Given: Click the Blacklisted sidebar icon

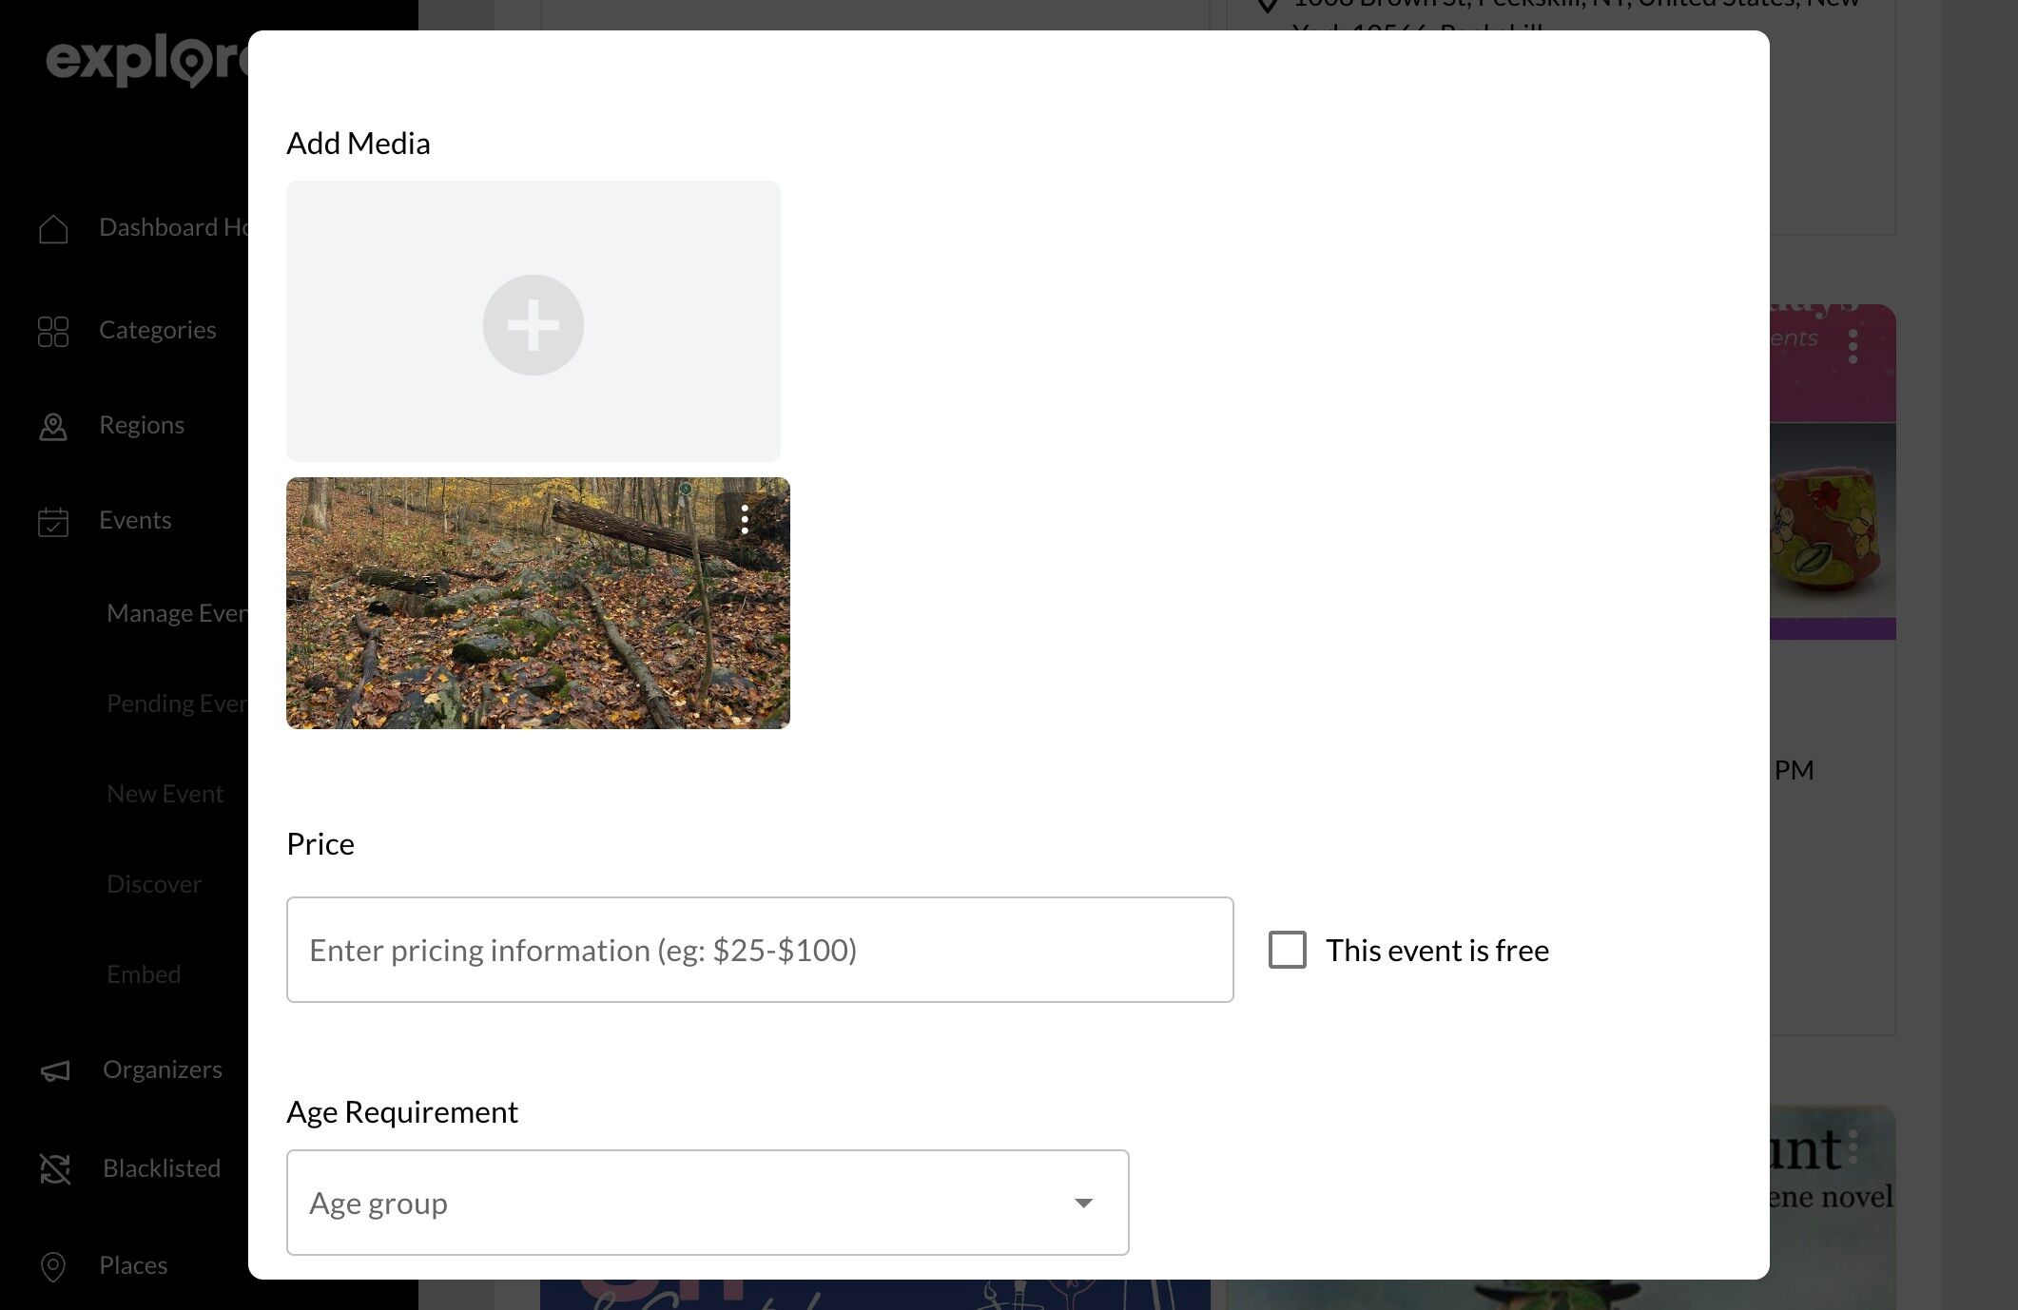Looking at the screenshot, I should [55, 1168].
